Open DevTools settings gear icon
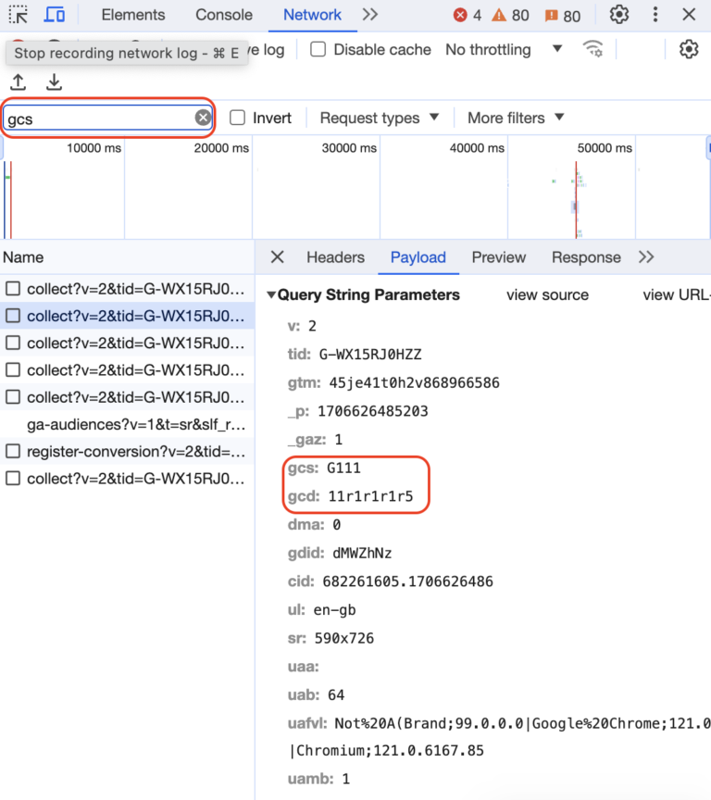 point(619,15)
